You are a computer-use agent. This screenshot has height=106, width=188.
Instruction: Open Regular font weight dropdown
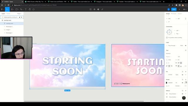168,57
